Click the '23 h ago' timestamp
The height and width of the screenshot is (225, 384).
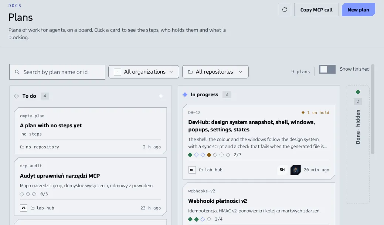point(151,208)
